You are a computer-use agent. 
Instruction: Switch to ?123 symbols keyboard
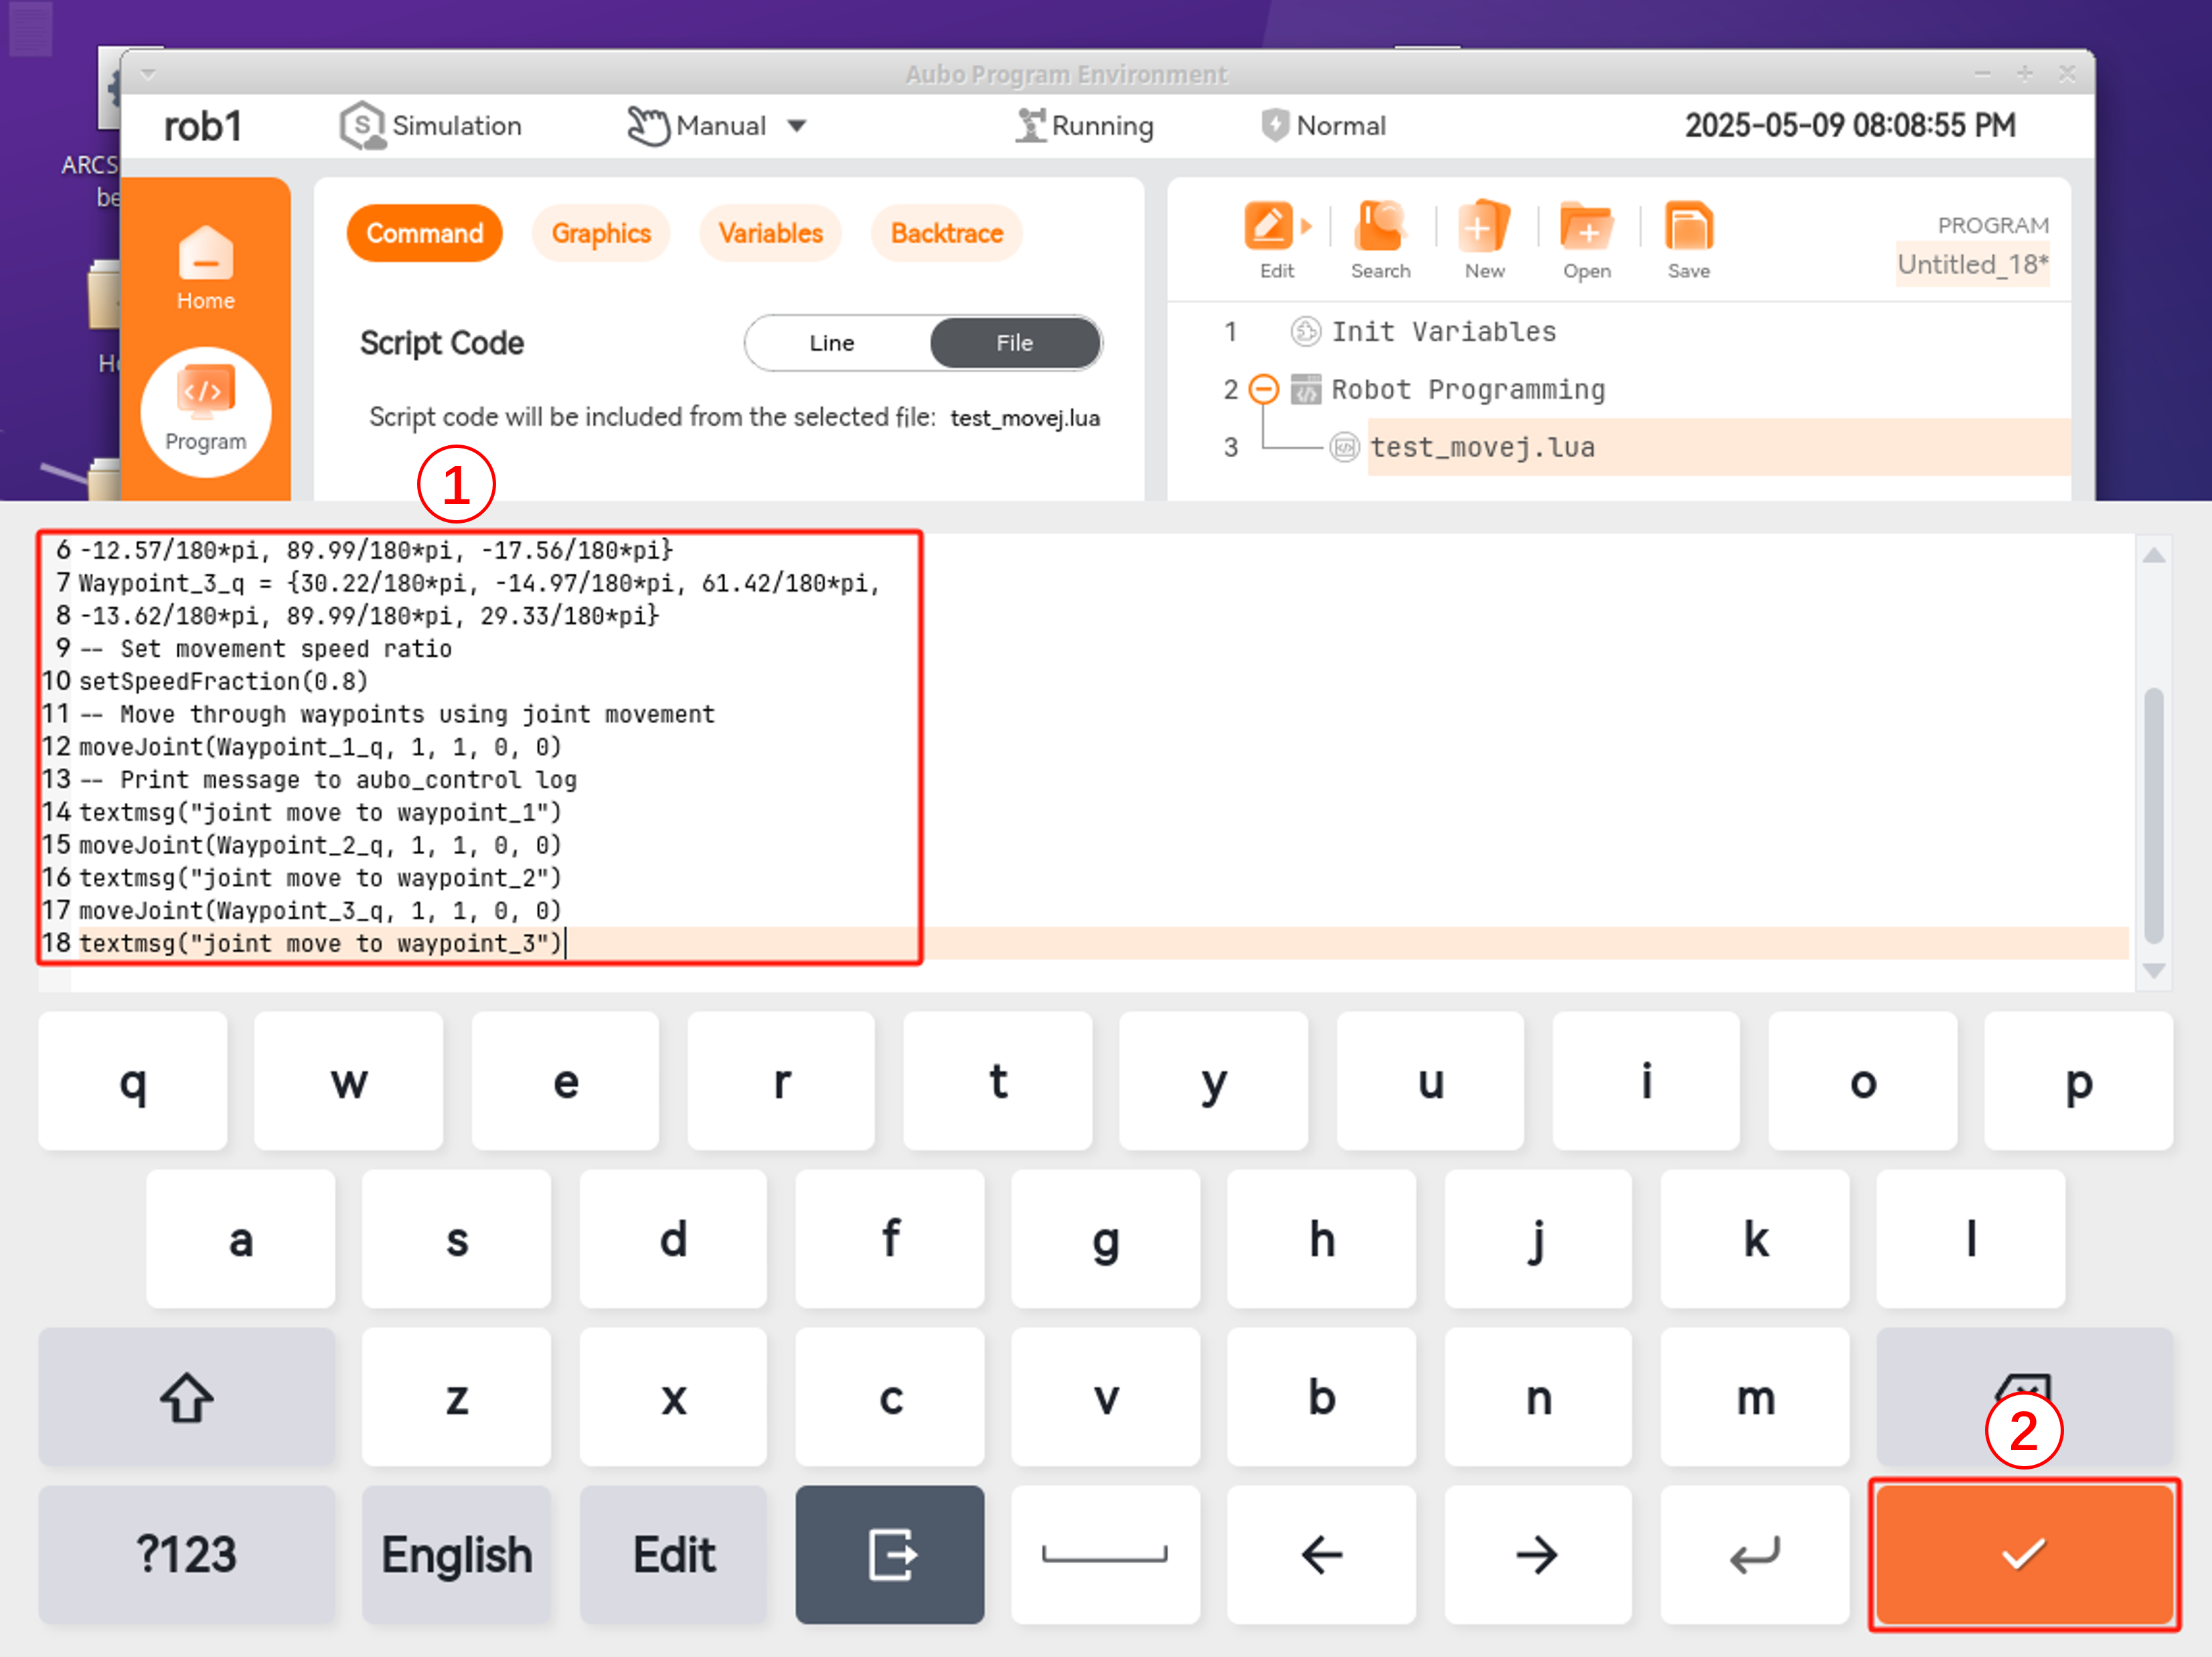click(186, 1554)
